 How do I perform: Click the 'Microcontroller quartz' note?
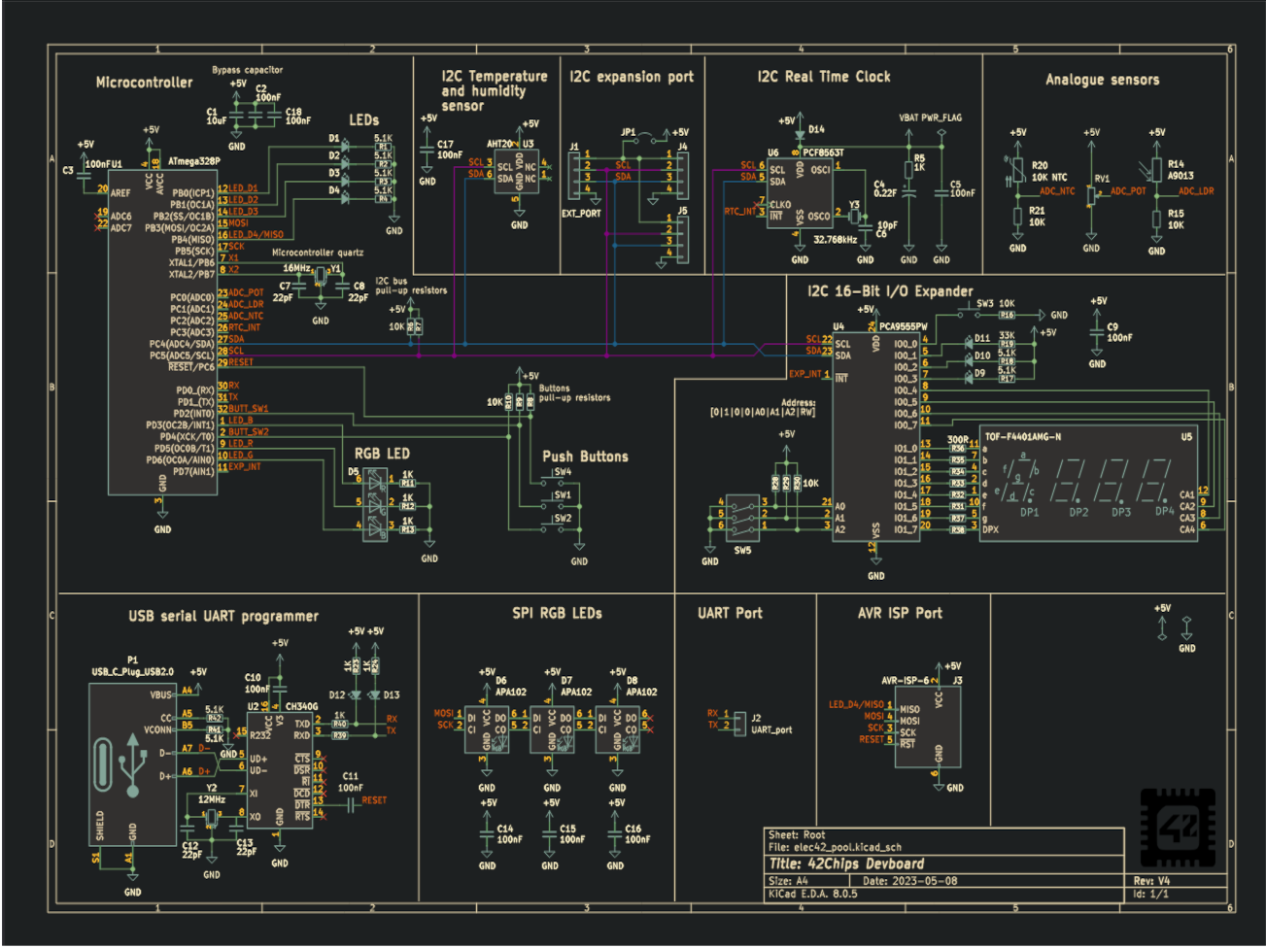tap(317, 253)
